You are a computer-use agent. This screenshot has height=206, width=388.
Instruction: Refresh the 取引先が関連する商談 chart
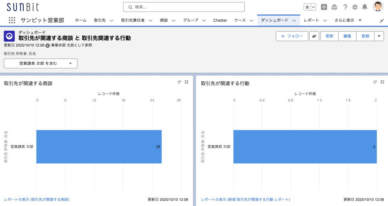[x=179, y=82]
